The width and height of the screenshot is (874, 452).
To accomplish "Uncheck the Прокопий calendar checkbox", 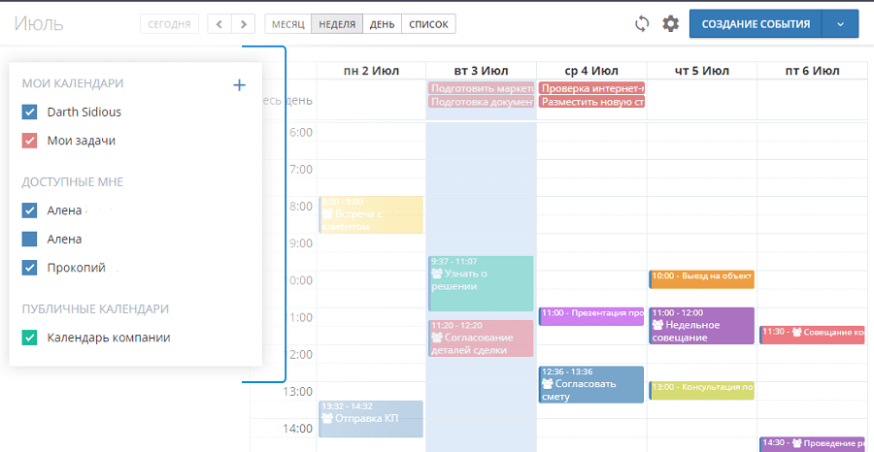I will [29, 268].
